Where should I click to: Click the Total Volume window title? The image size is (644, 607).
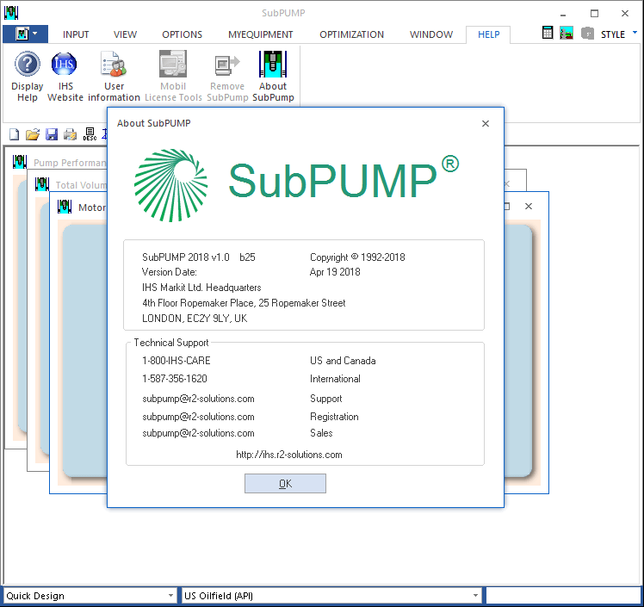tap(81, 185)
